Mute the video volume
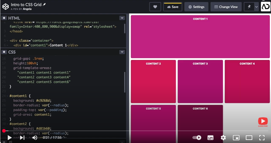 click(x=35, y=138)
